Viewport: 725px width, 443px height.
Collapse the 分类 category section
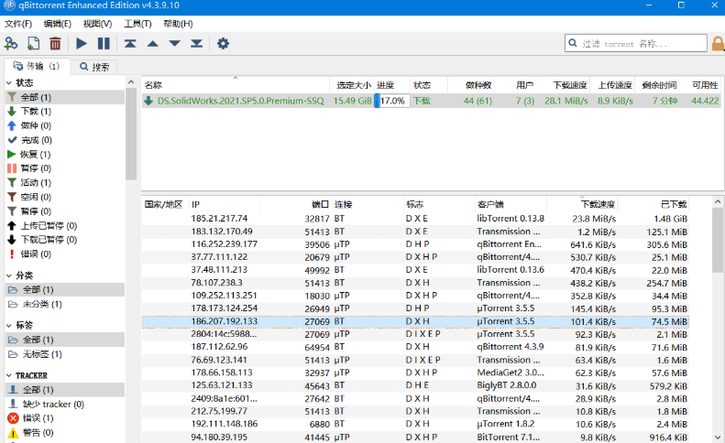pos(9,276)
